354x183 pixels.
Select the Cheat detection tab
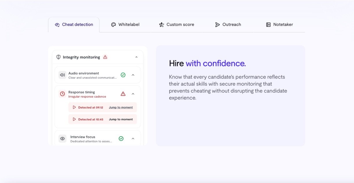(x=74, y=25)
